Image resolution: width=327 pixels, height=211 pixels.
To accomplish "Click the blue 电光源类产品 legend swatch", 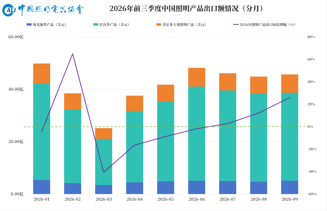I will coord(29,25).
